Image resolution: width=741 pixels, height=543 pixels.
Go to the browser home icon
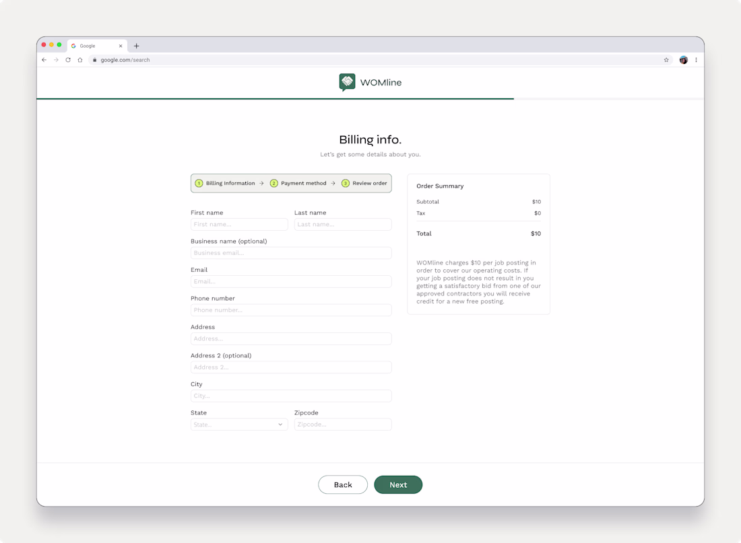point(80,60)
